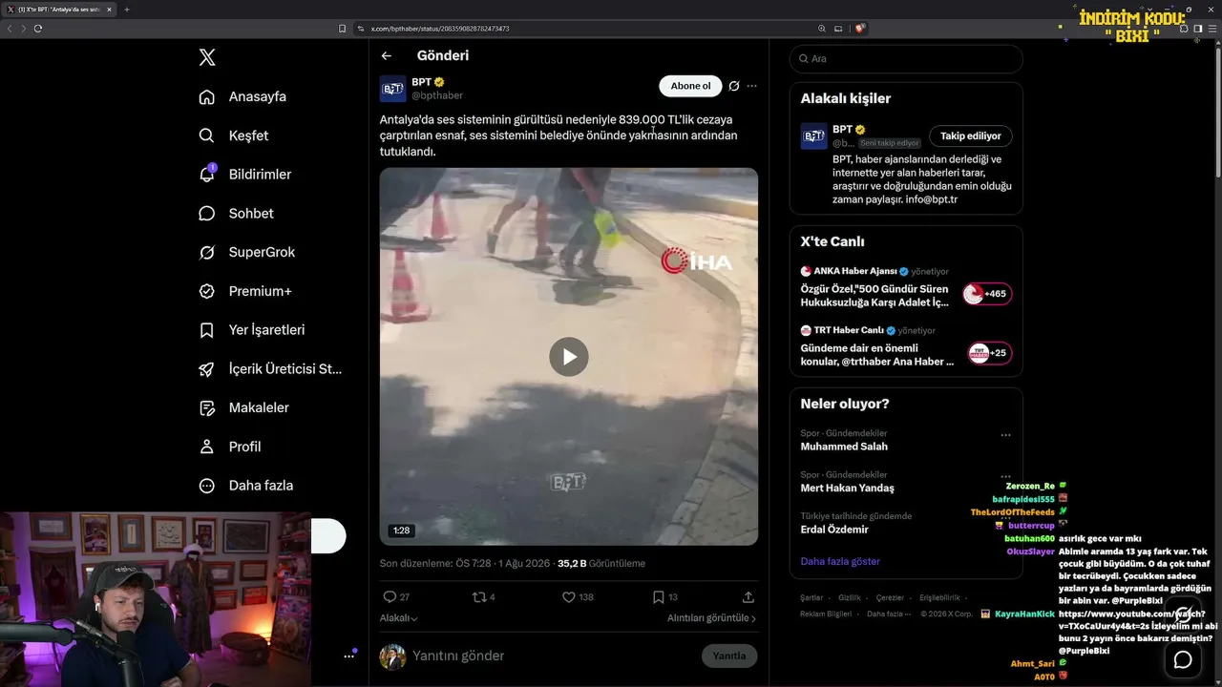This screenshot has height=687, width=1222.
Task: Go back using the Gönderi arrow
Action: [x=386, y=56]
